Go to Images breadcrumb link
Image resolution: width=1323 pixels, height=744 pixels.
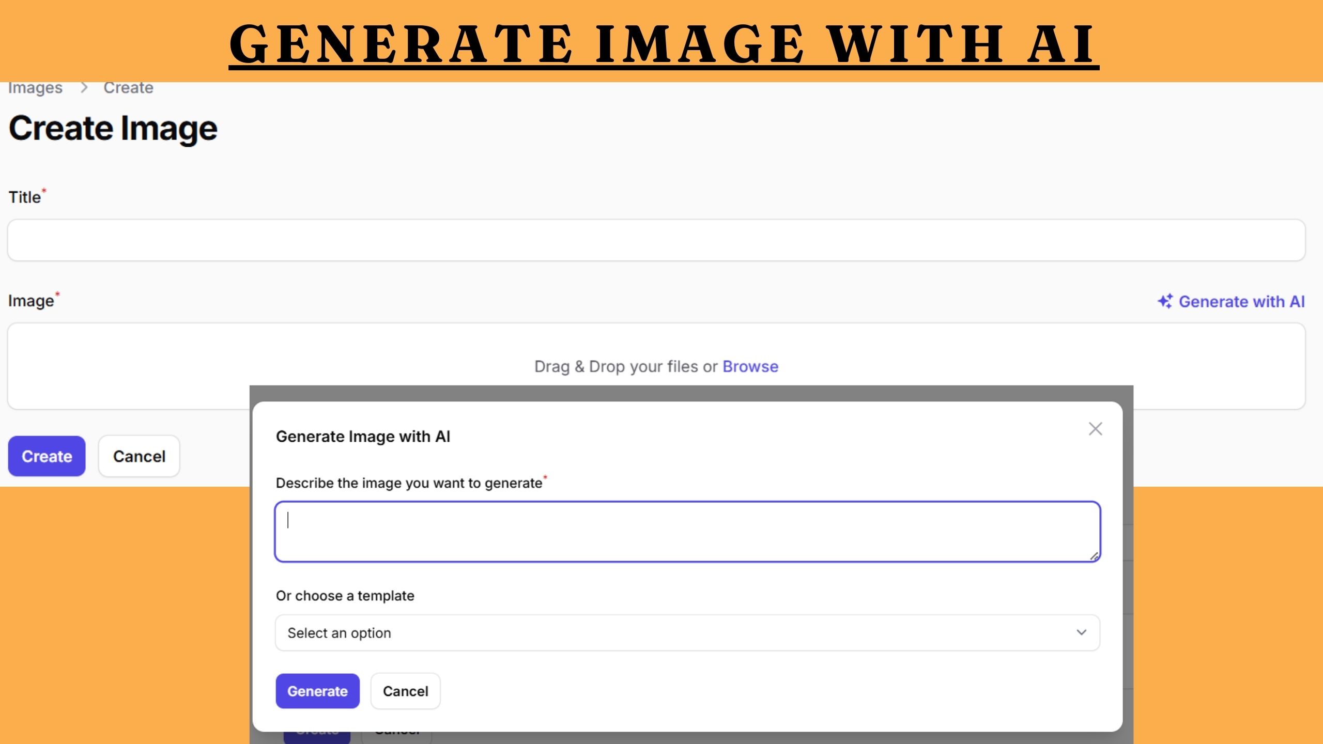tap(35, 88)
